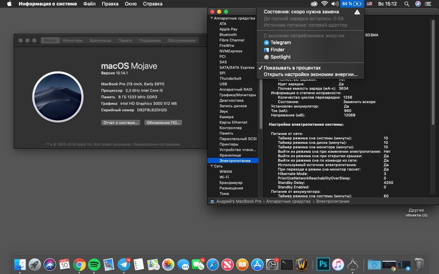This screenshot has height=274, width=439.
Task: Click Открыть настройки экономии энергии
Action: 310,74
